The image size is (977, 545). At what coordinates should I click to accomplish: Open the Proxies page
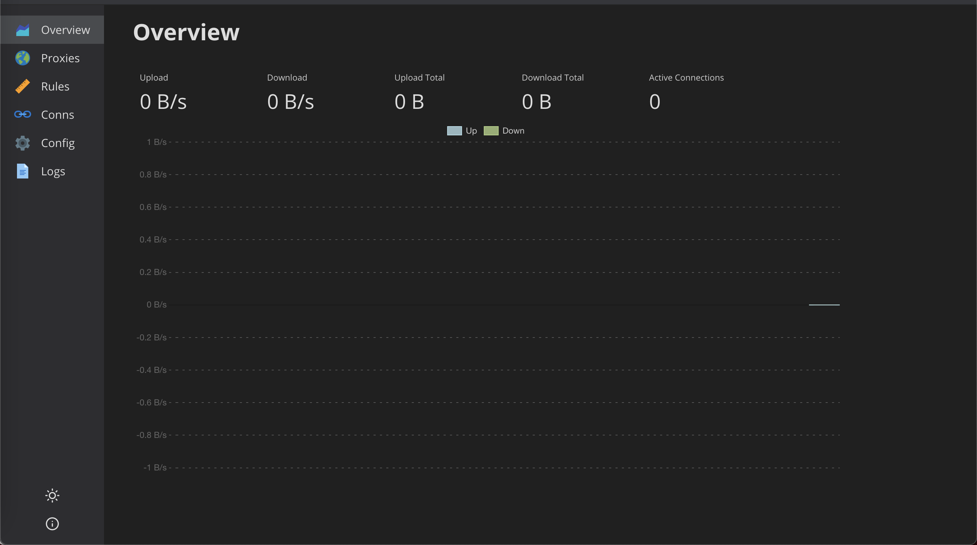(x=60, y=58)
